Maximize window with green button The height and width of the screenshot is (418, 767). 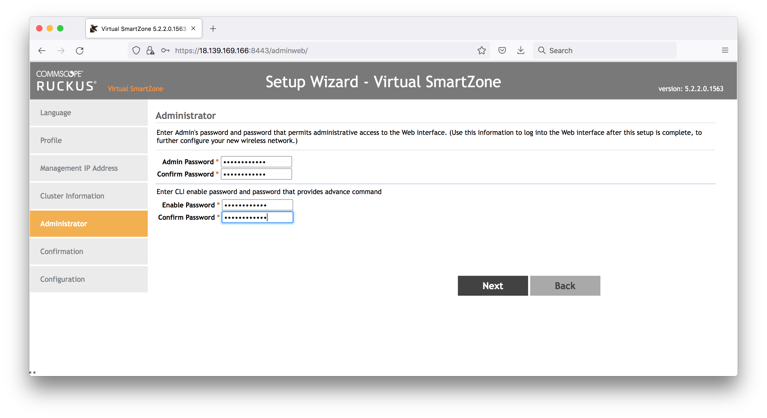click(x=60, y=28)
